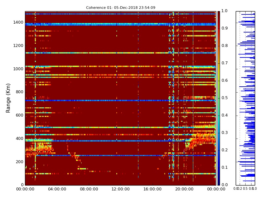Click the 16:00:00 time tick label
Screen dimensions: 263x197
tap(153, 189)
